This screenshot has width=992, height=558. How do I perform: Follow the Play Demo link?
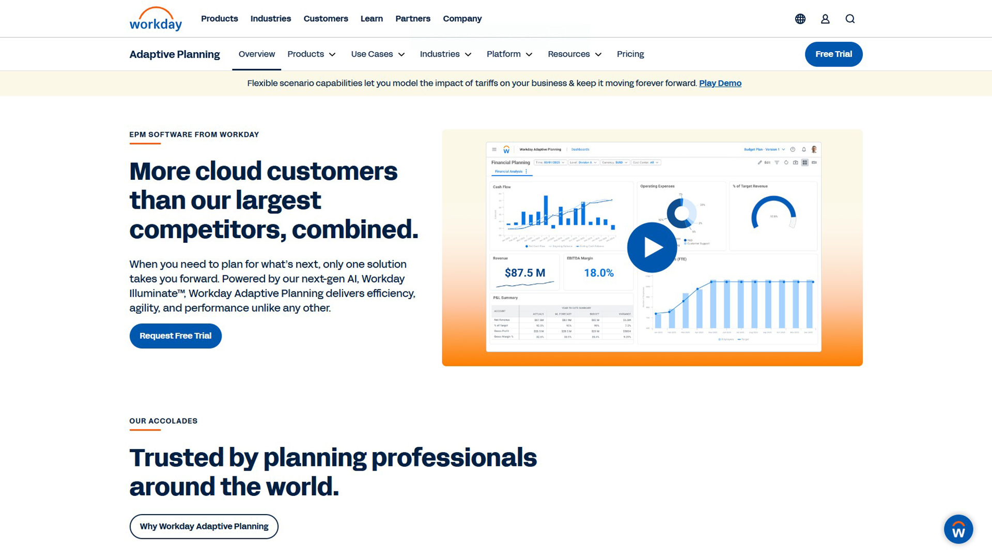click(720, 83)
